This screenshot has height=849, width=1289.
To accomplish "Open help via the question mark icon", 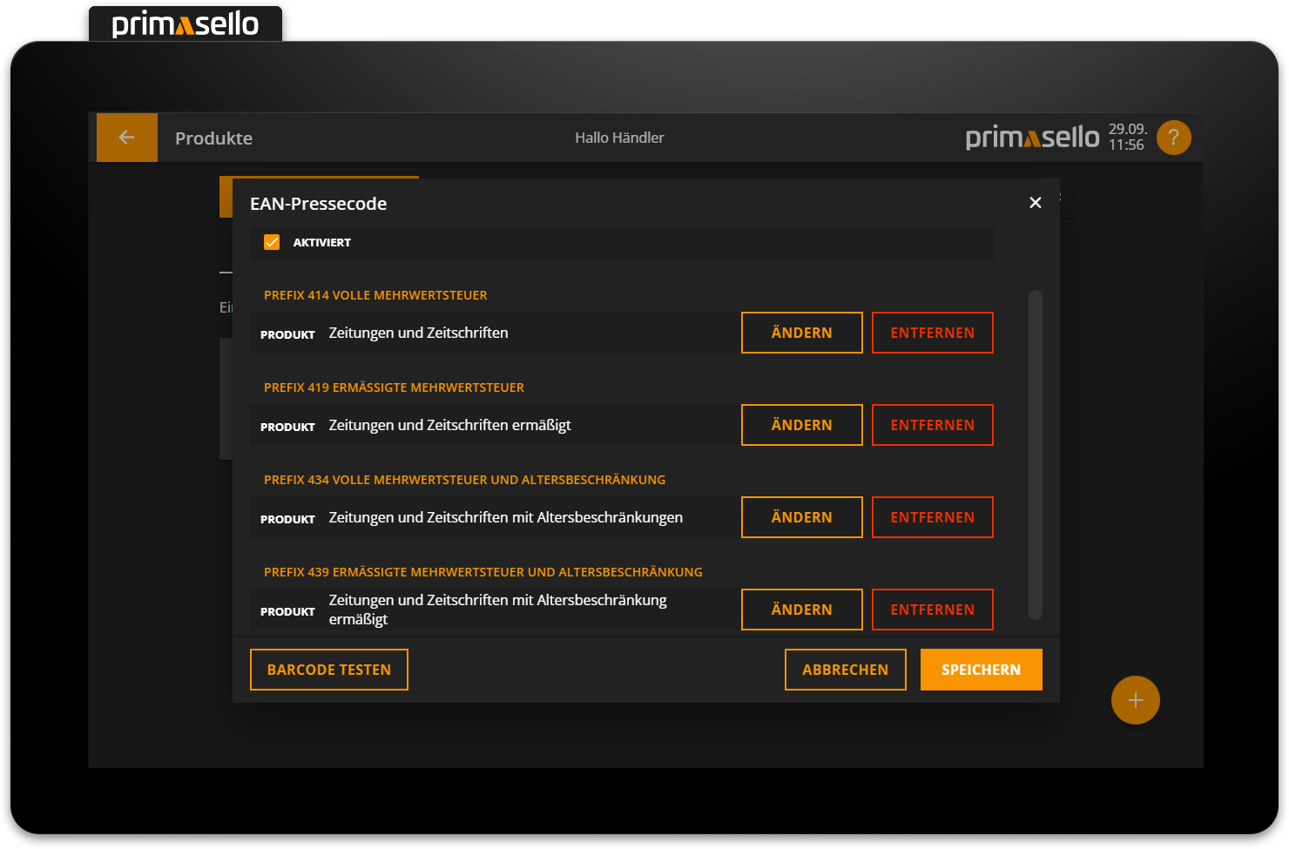I will coord(1173,137).
